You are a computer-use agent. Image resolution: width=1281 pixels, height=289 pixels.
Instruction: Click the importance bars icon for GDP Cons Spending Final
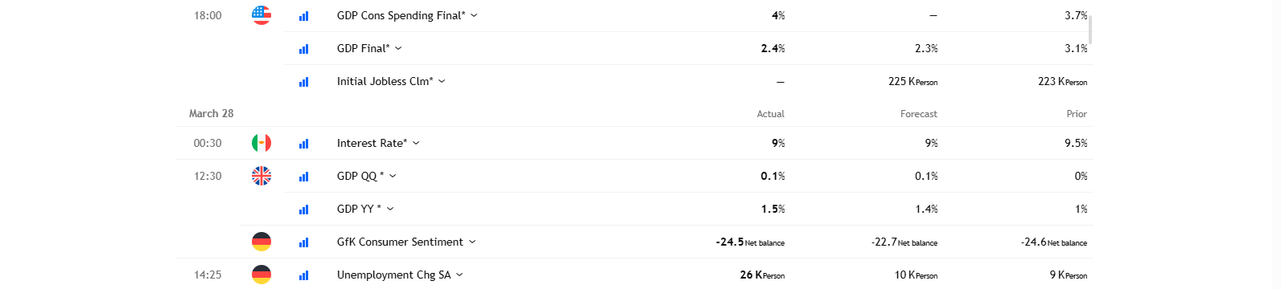tap(303, 16)
